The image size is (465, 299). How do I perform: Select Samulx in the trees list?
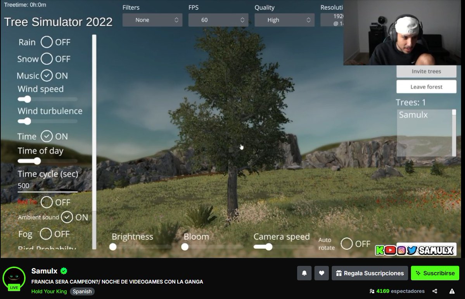coord(413,115)
